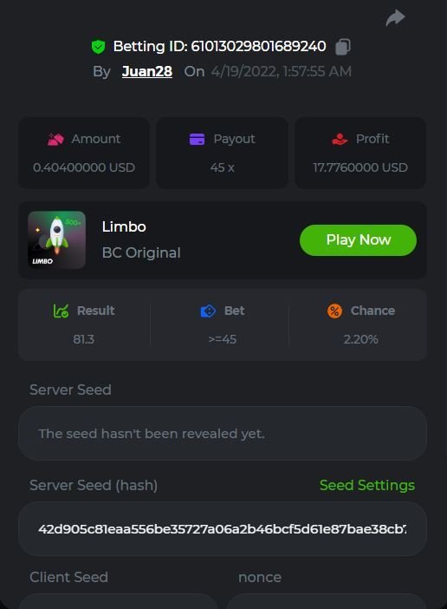The image size is (447, 609).
Task: Copy the Betting ID with copy icon
Action: [x=343, y=47]
